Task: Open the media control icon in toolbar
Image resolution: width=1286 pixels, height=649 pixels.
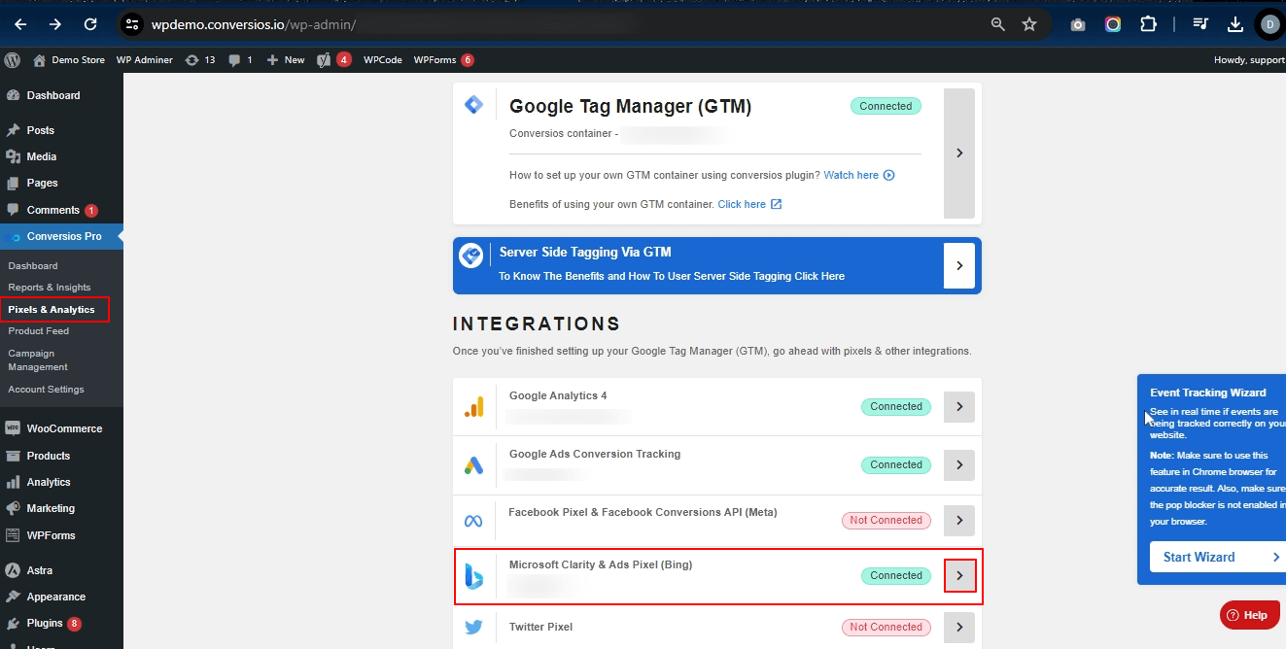Action: click(1200, 24)
